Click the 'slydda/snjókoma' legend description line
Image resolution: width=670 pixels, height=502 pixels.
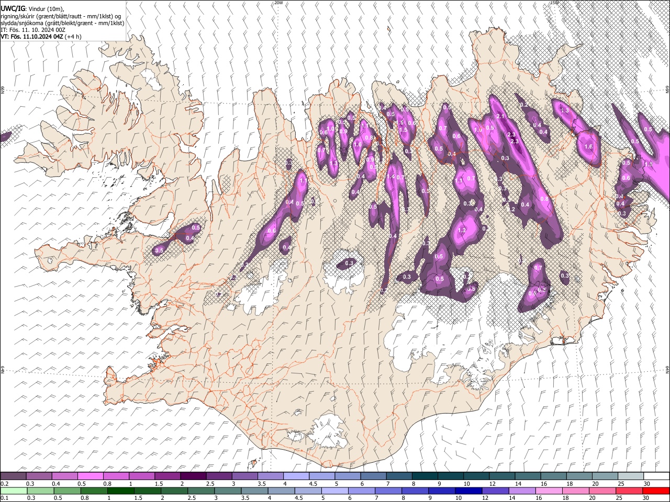(x=62, y=23)
